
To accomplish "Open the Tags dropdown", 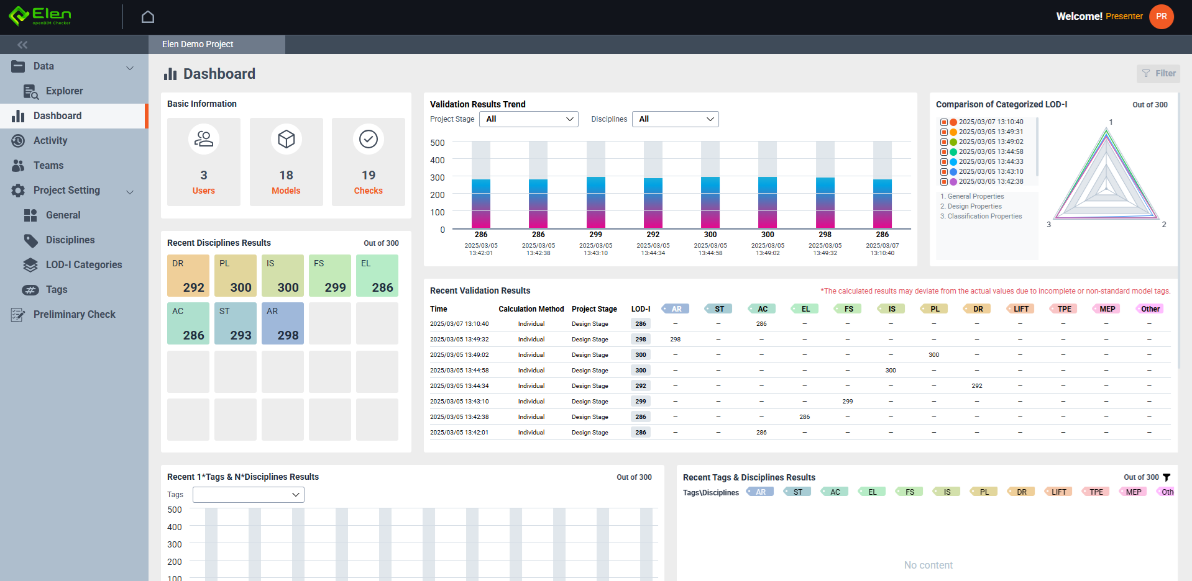I will 248,495.
